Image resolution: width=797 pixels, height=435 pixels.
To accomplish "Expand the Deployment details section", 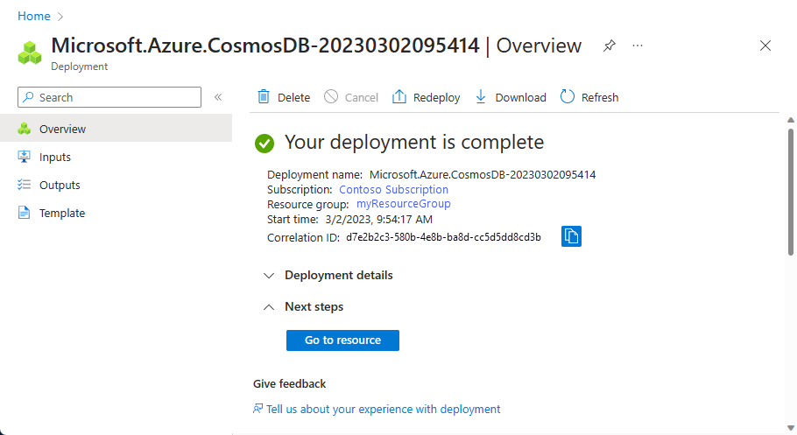I will tap(269, 275).
